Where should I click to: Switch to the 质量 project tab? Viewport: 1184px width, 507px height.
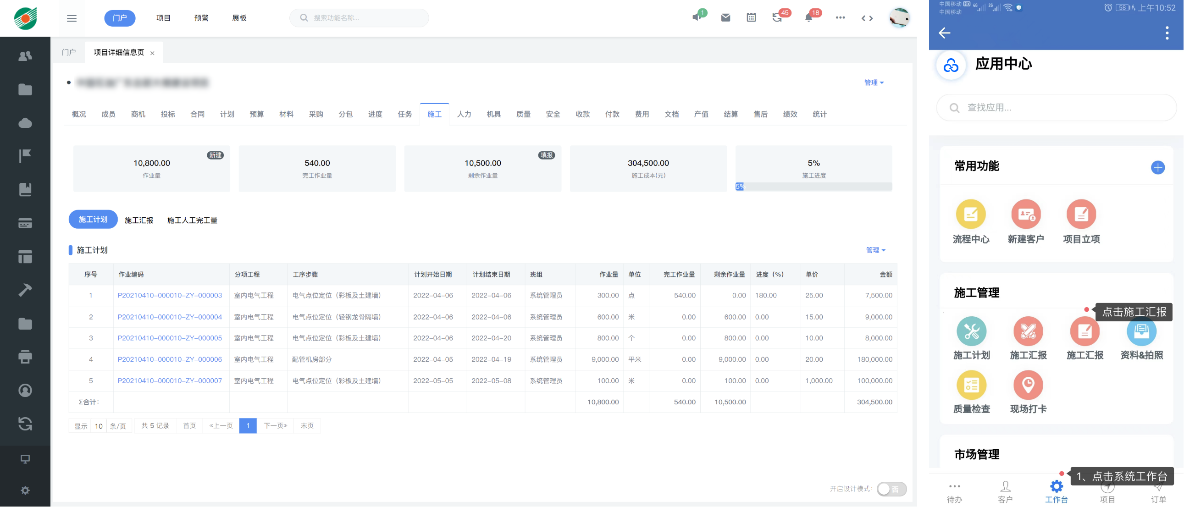click(x=523, y=114)
